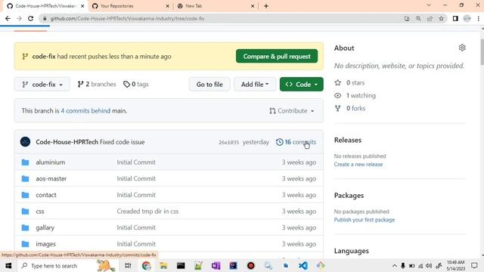Screen dimensions: 484x272
Task: Select the Code-House-HPRTech repo tab
Action: [x=45, y=6]
